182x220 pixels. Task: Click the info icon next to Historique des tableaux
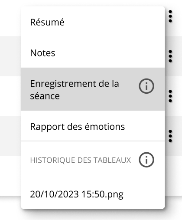[x=146, y=160]
